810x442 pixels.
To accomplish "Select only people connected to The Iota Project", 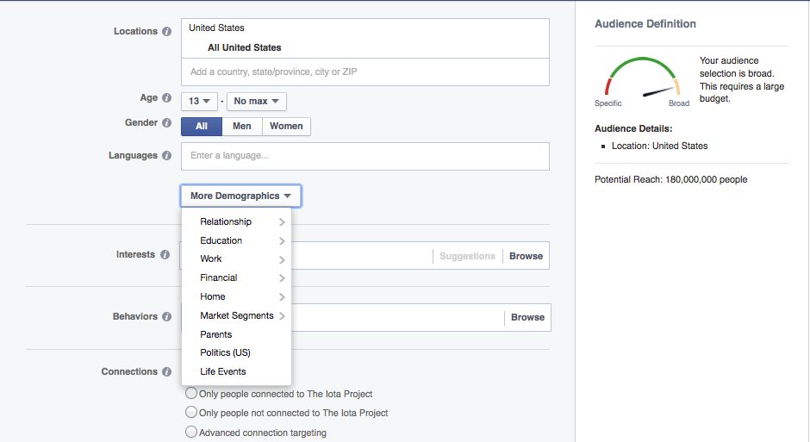I will (x=191, y=394).
